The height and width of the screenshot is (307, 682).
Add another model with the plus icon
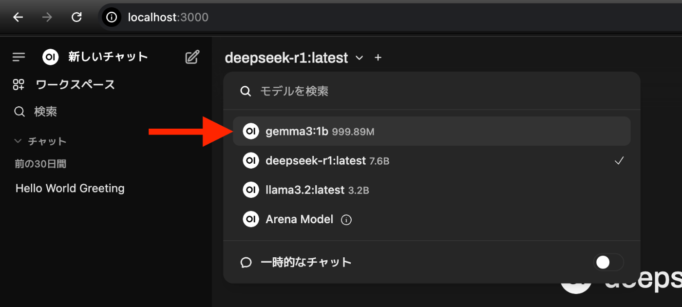[x=378, y=58]
